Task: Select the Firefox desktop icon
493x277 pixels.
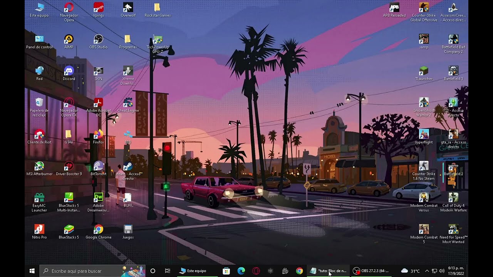Action: [99, 137]
